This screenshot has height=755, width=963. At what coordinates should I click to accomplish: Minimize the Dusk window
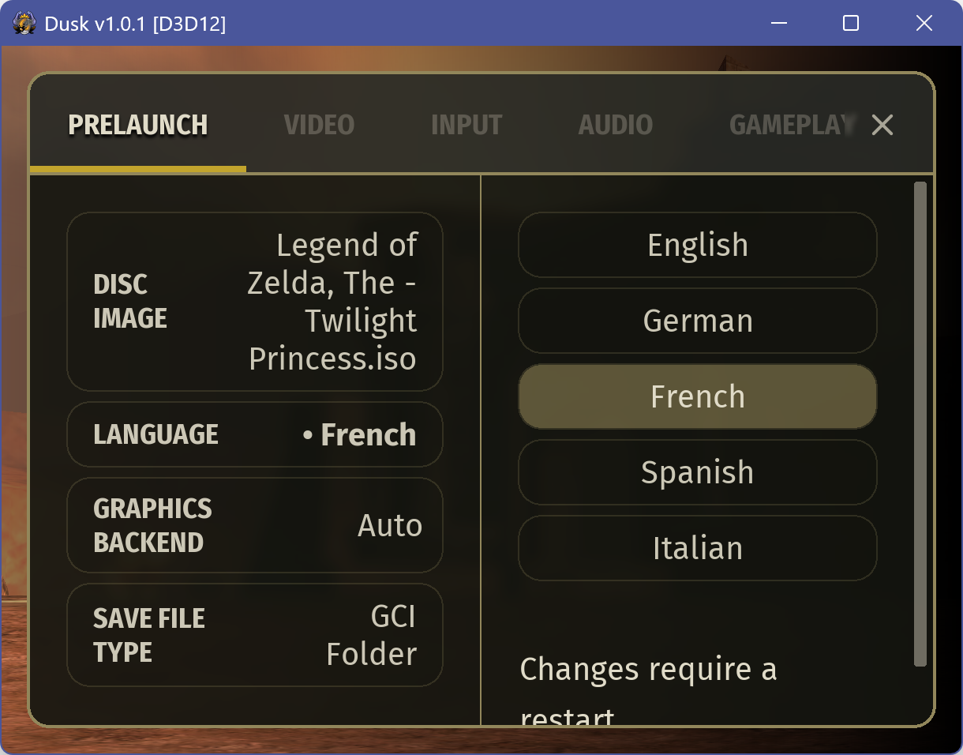778,24
